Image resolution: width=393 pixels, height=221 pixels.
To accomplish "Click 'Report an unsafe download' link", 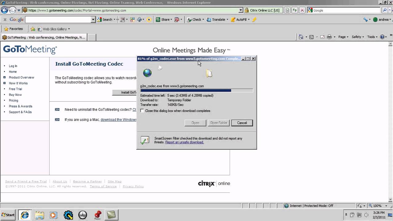I will (x=185, y=142).
